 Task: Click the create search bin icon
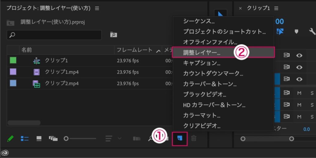pos(114,35)
